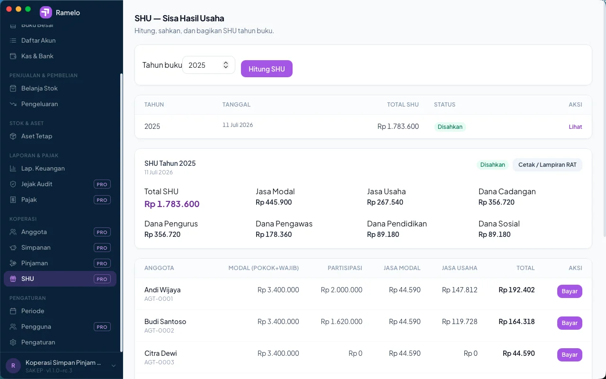
Task: Expand the Koperasi Simpan Pinjam account chevron
Action: [114, 366]
